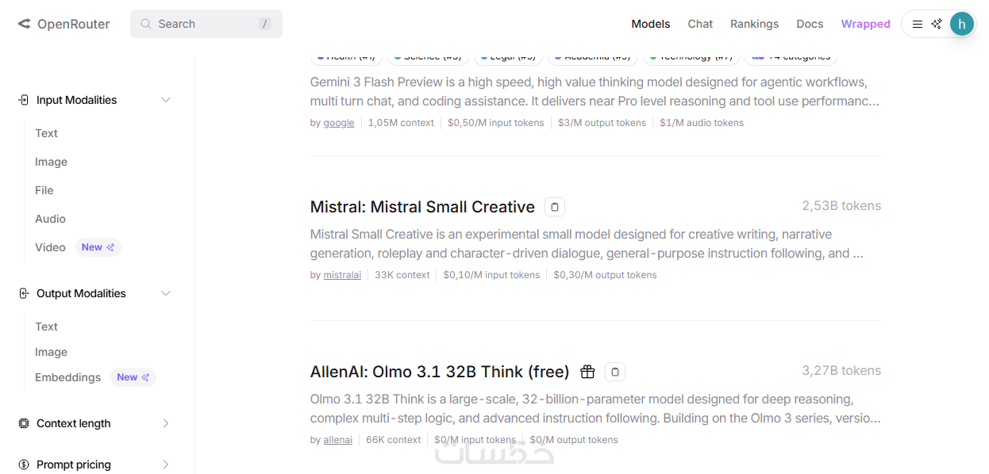Image resolution: width=989 pixels, height=474 pixels.
Task: Click the gift icon beside Olmo 3.1
Action: pos(587,372)
